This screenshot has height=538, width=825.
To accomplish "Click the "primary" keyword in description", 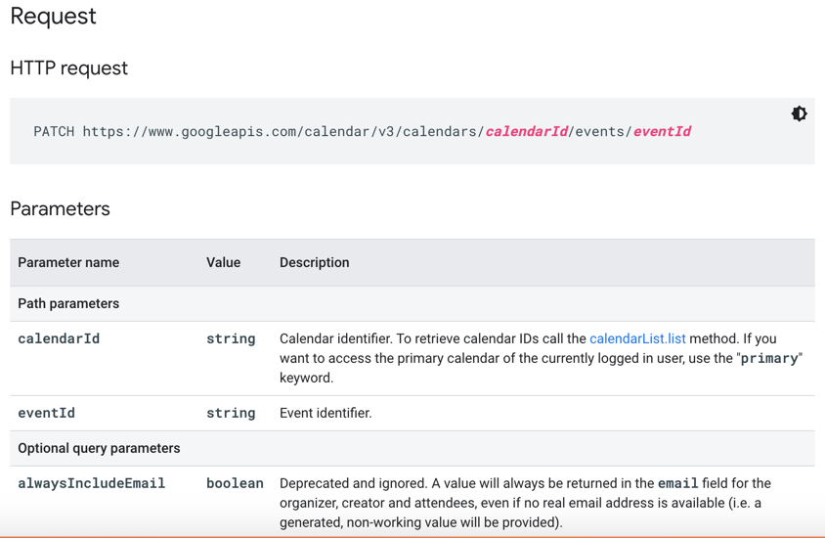I will (x=769, y=358).
